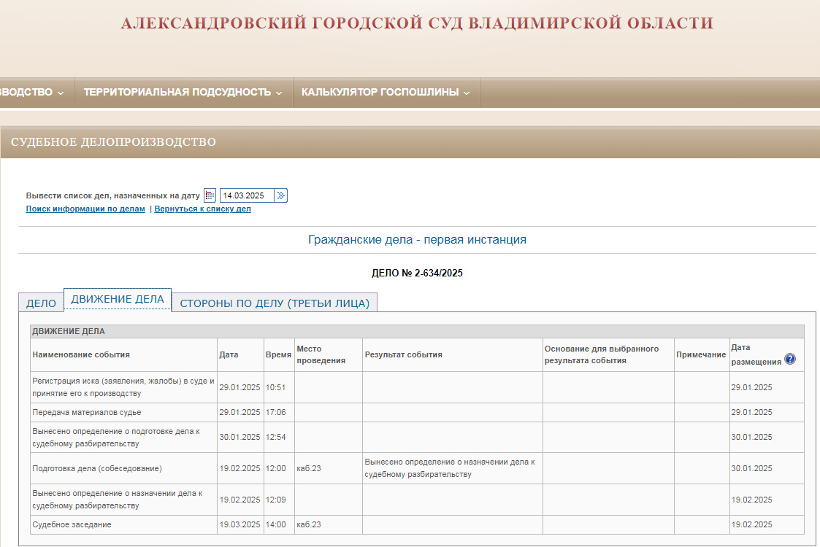Viewport: 820px width, 547px height.
Task: Click the time value 17:06
Action: (x=275, y=412)
